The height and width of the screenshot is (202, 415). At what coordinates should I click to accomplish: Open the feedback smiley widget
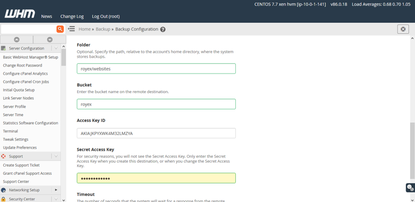coord(410,187)
